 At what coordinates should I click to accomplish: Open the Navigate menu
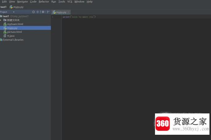click(23, 2)
